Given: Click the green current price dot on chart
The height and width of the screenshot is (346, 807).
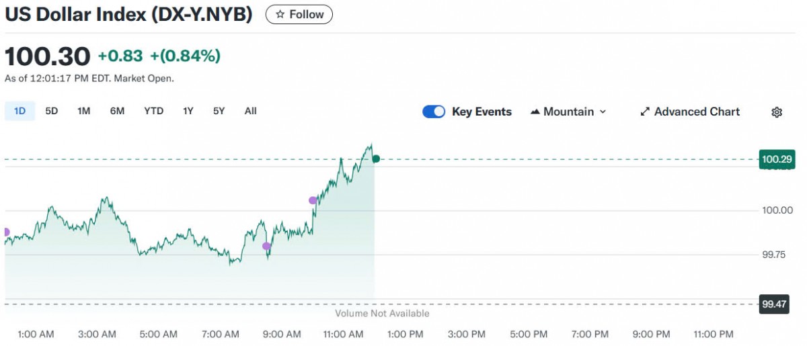Looking at the screenshot, I should point(376,159).
